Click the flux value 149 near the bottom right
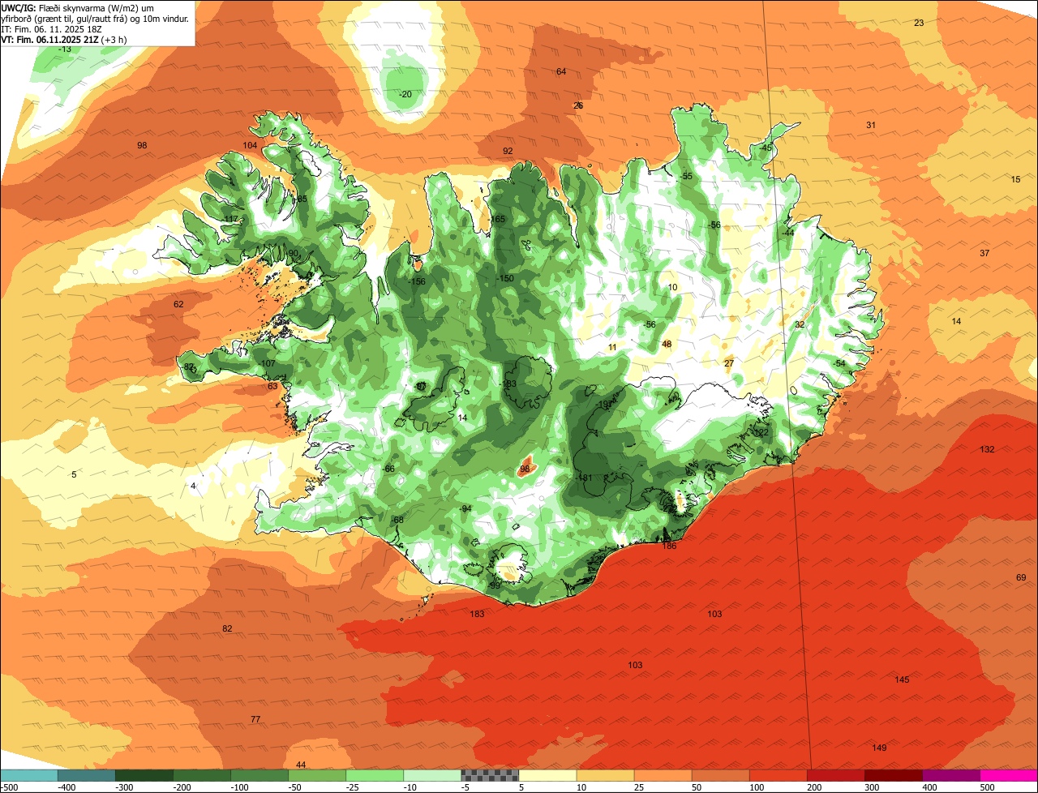Viewport: 1038px width, 793px height. click(879, 748)
